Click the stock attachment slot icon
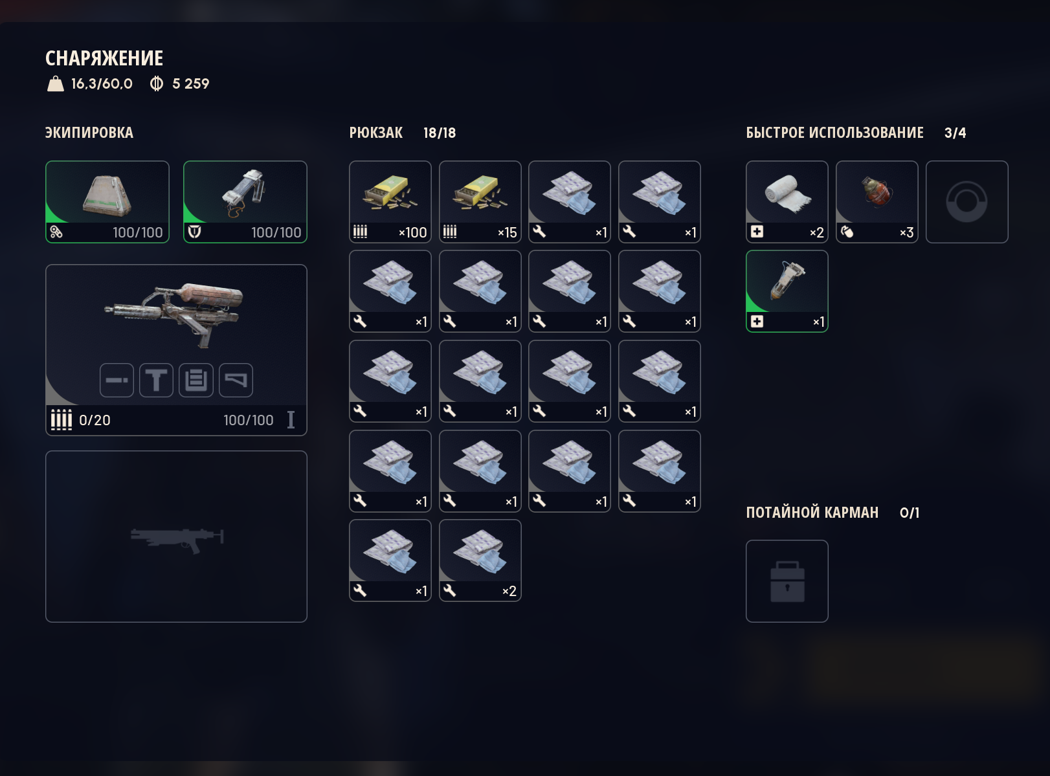The height and width of the screenshot is (776, 1050). click(236, 380)
